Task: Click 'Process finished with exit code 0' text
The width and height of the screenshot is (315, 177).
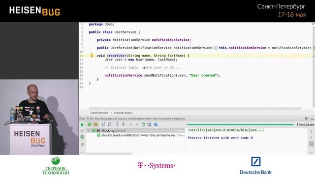Action: [220, 138]
